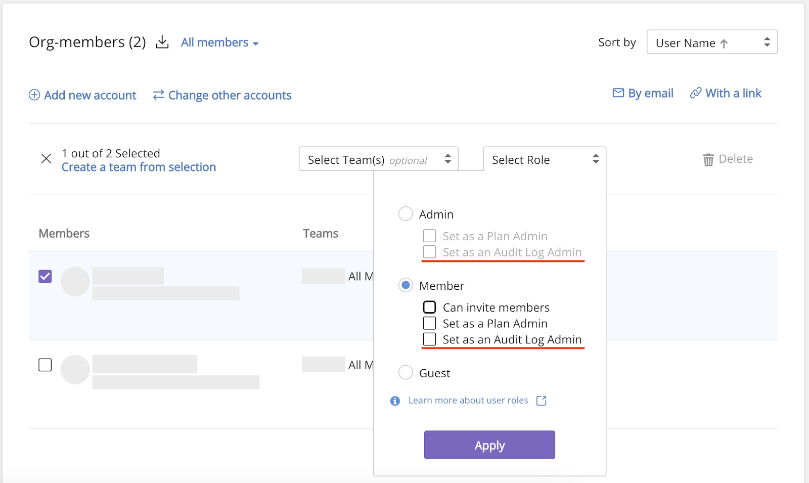Click the link icon to invite with a link
The height and width of the screenshot is (483, 809).
(696, 93)
